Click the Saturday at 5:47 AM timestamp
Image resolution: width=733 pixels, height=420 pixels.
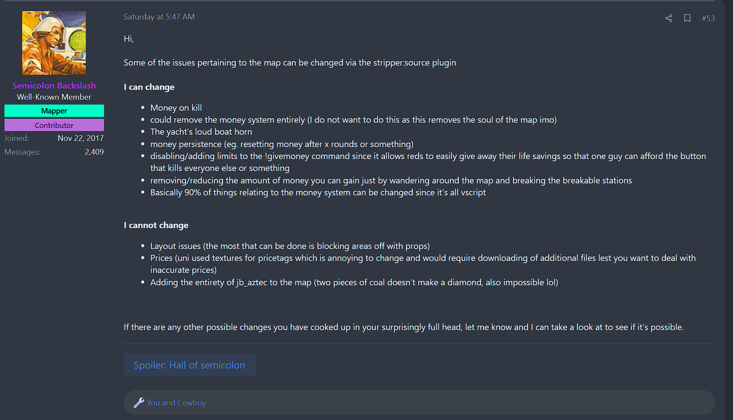click(159, 17)
